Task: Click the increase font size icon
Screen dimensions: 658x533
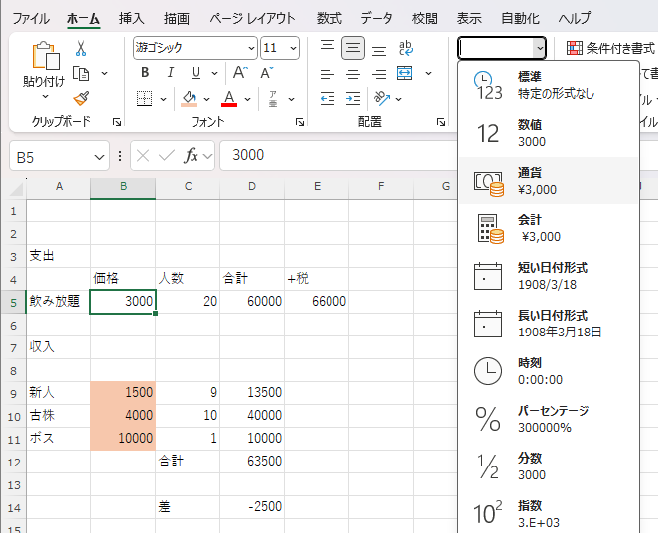Action: point(240,72)
